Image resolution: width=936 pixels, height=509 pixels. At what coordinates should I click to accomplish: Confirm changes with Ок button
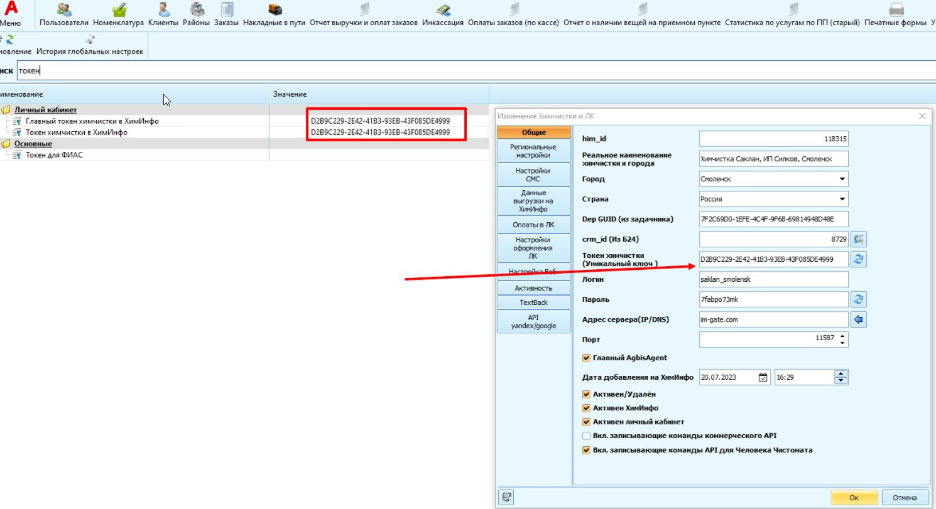(x=854, y=497)
